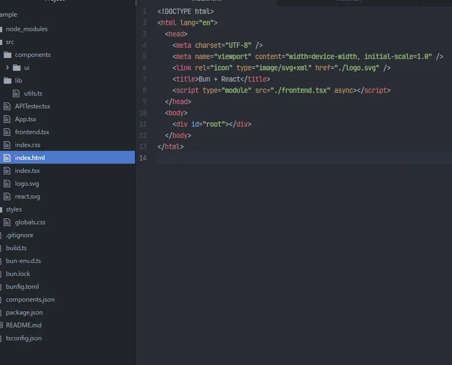The image size is (452, 365).
Task: Select the highlighted index.html file
Action: point(30,158)
